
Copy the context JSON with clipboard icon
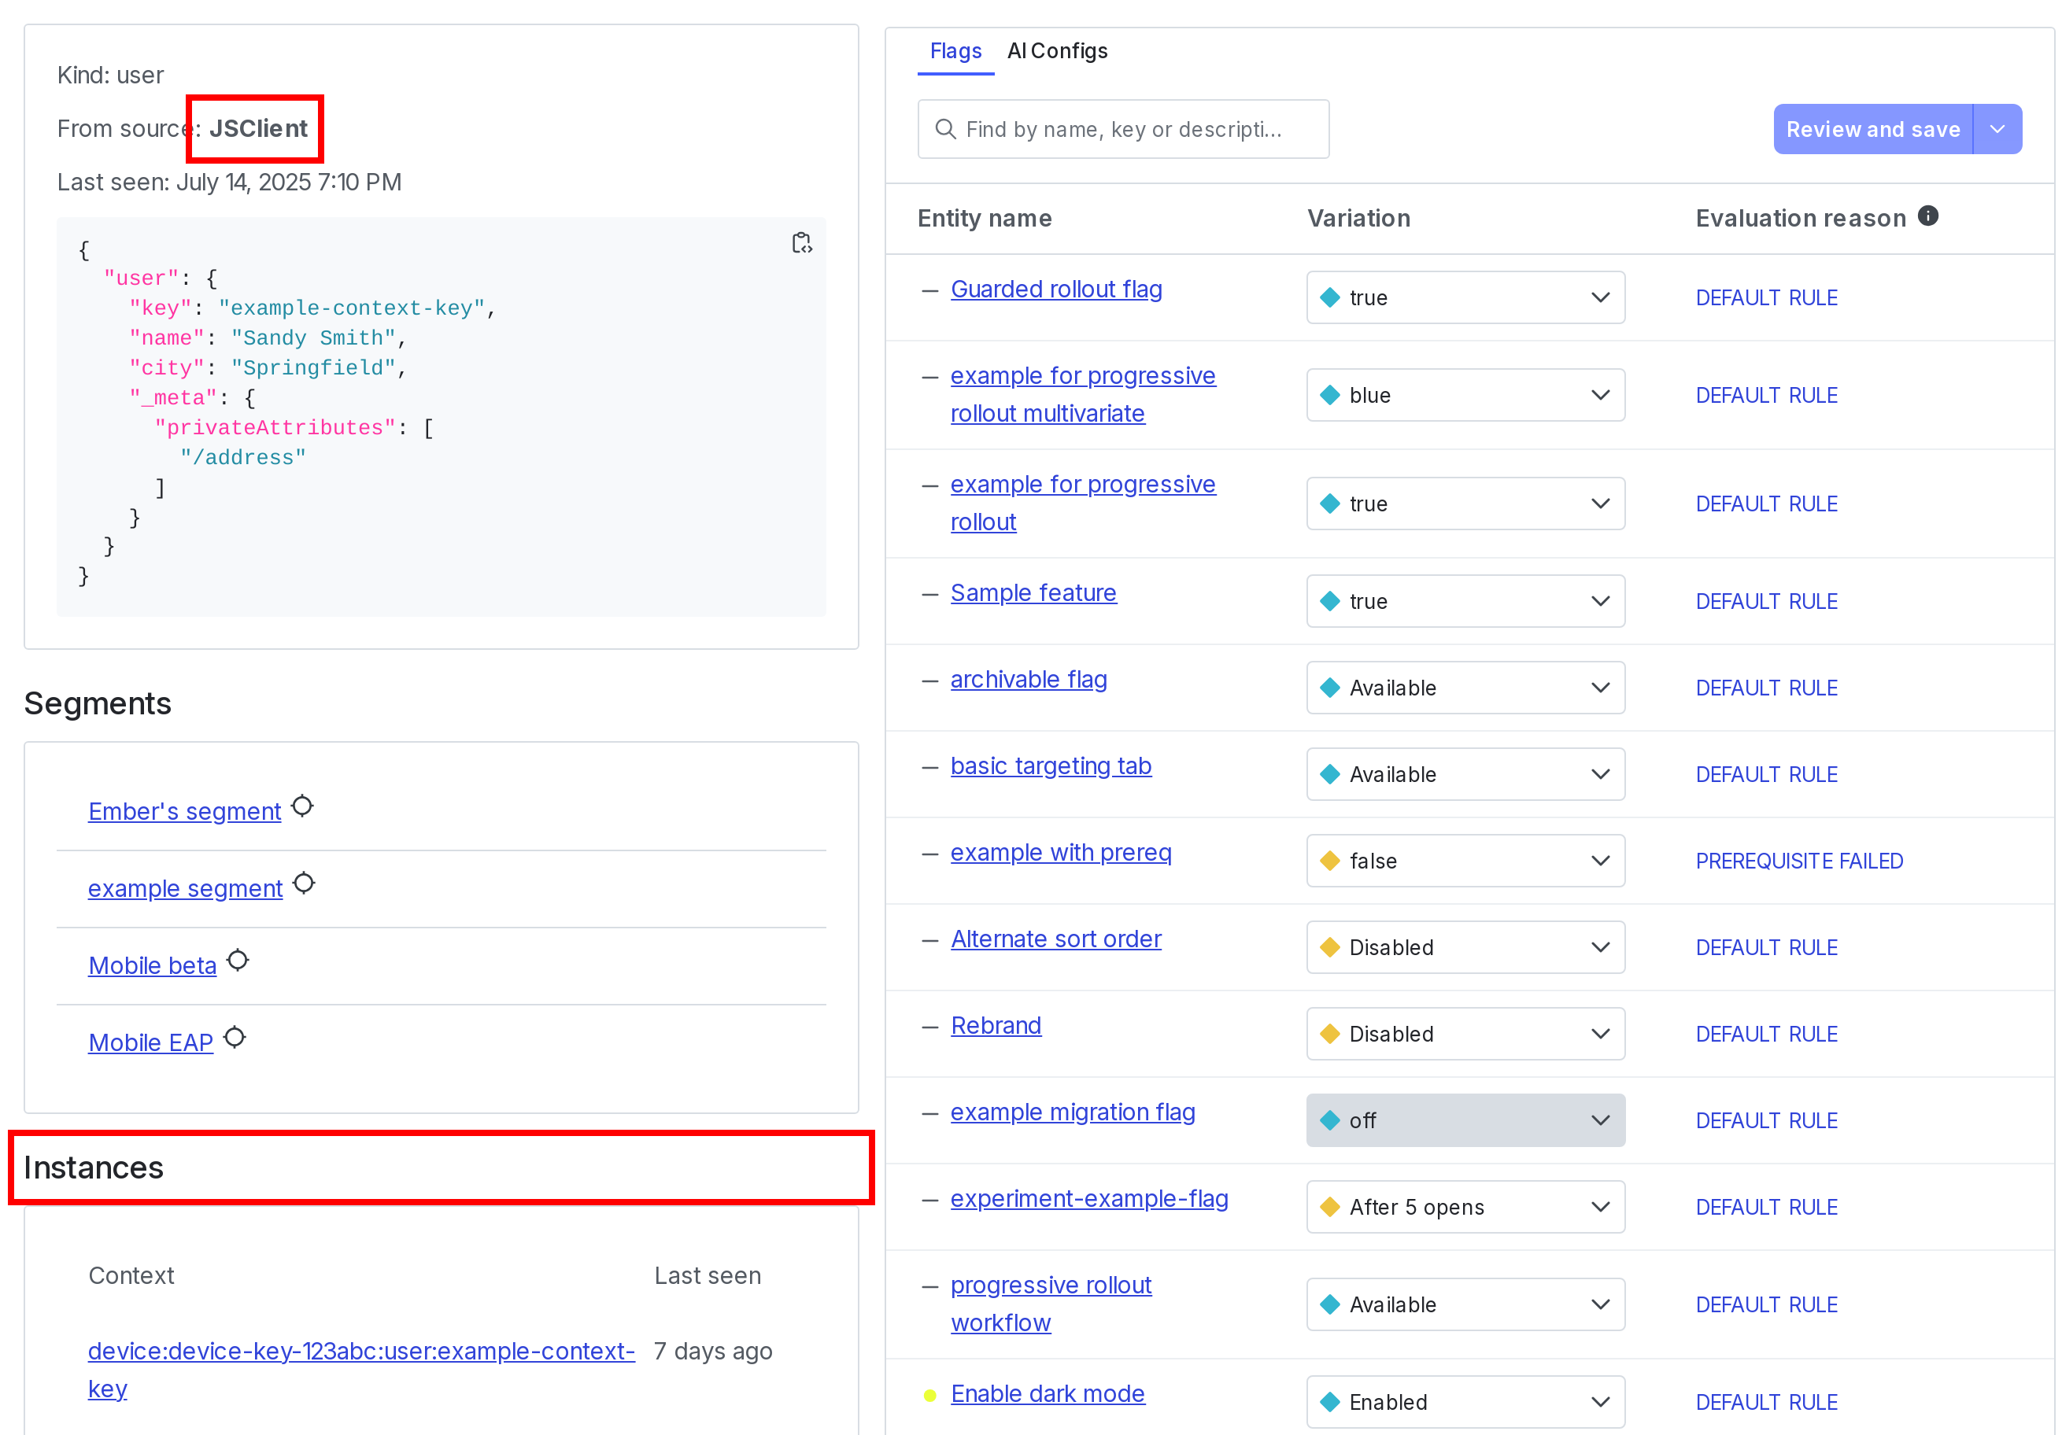click(802, 243)
